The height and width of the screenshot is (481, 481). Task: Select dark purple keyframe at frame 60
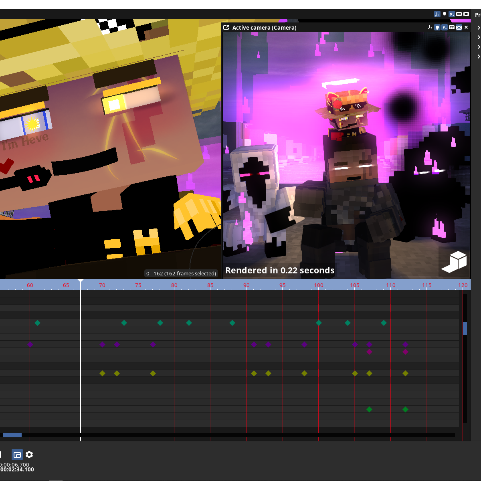(30, 344)
